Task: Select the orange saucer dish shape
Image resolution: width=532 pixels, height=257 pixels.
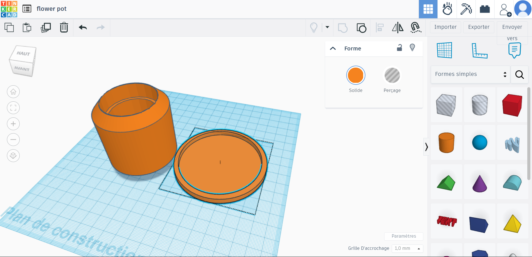Action: tap(220, 166)
